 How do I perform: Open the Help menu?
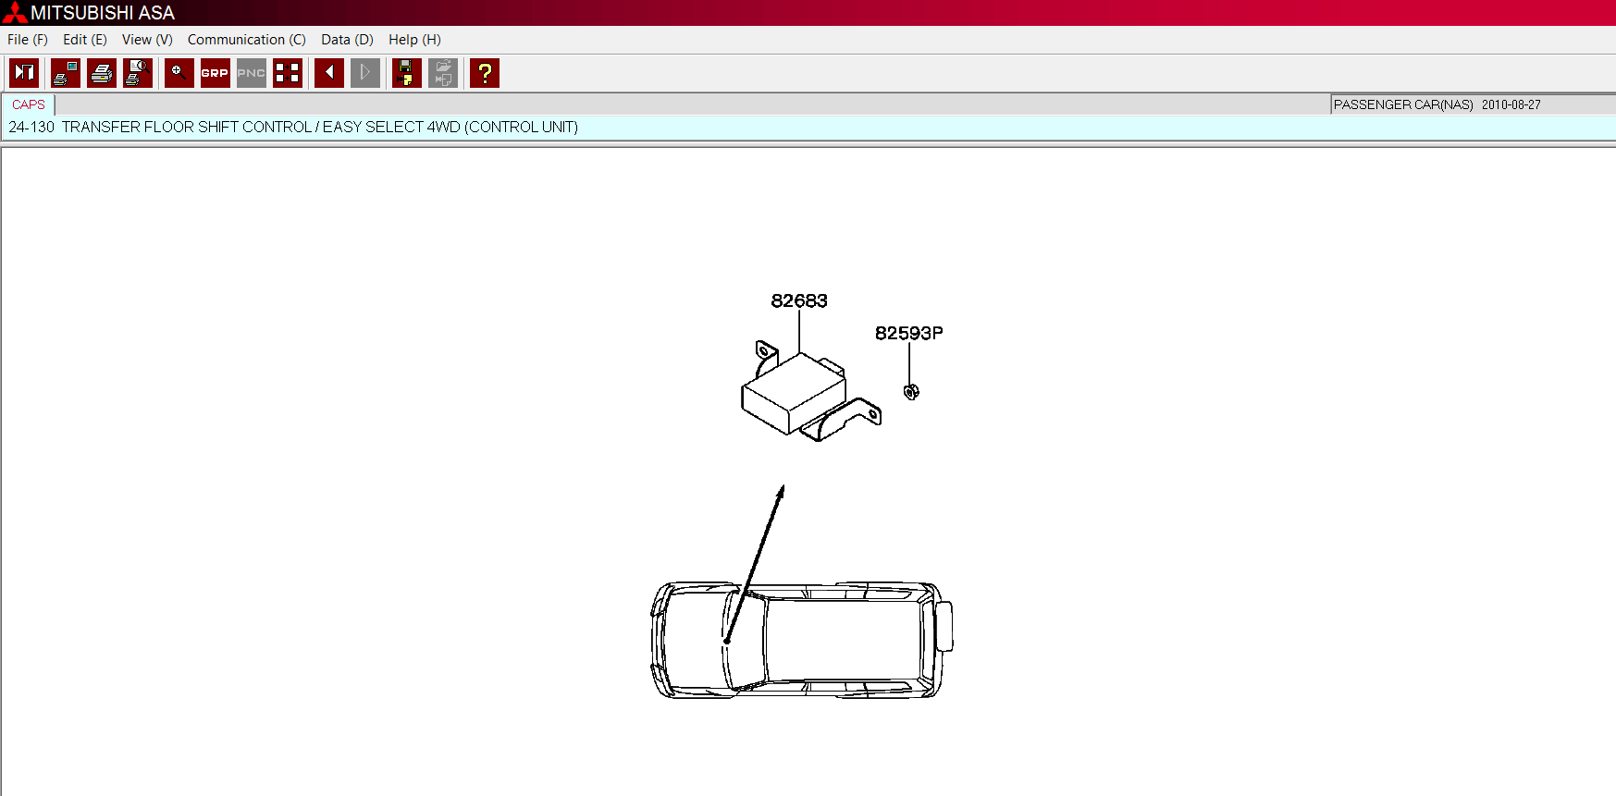tap(414, 40)
